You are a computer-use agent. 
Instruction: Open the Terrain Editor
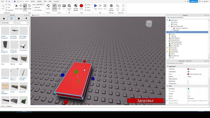[x=48, y=7]
